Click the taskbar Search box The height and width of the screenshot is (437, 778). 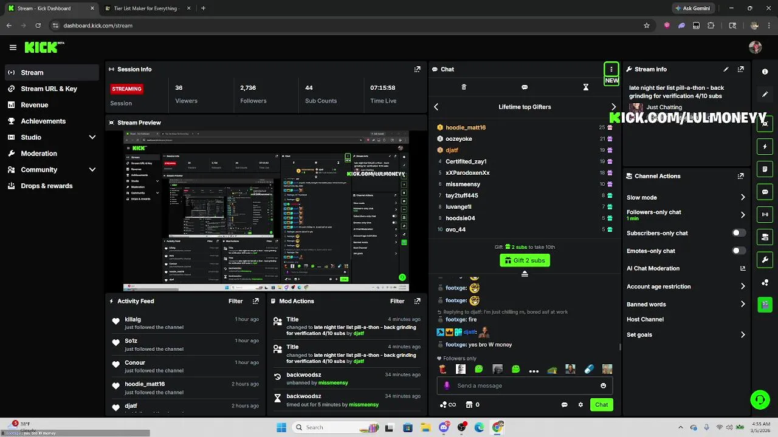(337, 427)
